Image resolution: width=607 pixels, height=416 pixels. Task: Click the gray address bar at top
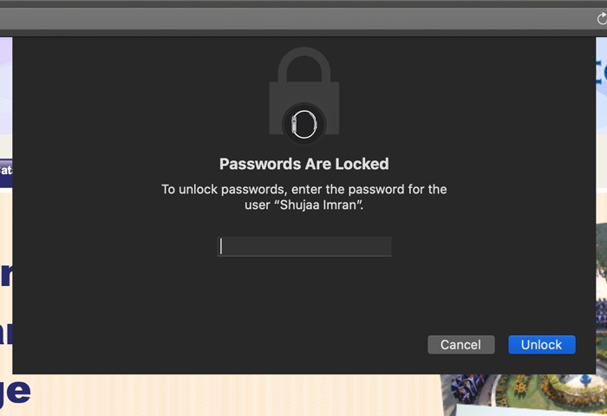pos(297,18)
